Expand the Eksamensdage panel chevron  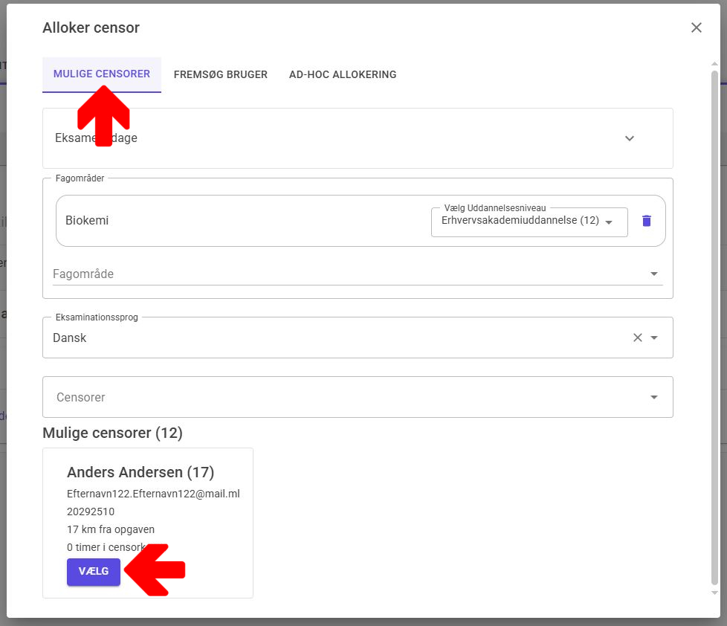click(630, 138)
